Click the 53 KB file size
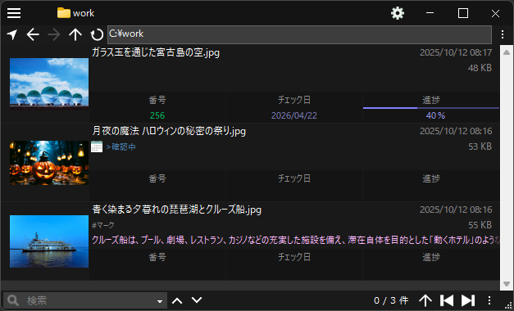Image resolution: width=514 pixels, height=311 pixels. 480,146
